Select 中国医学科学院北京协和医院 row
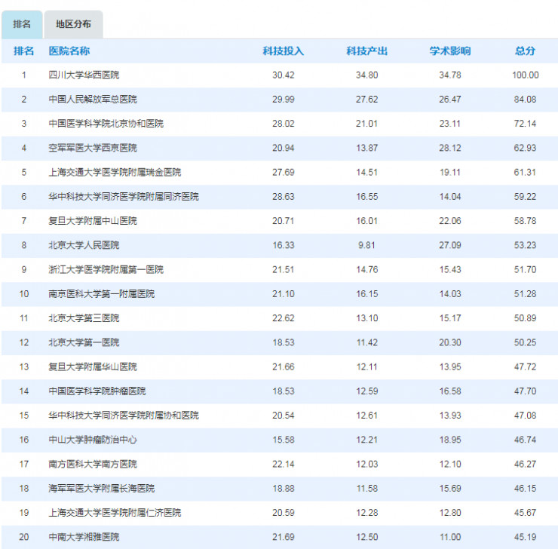This screenshot has width=558, height=549. click(106, 124)
